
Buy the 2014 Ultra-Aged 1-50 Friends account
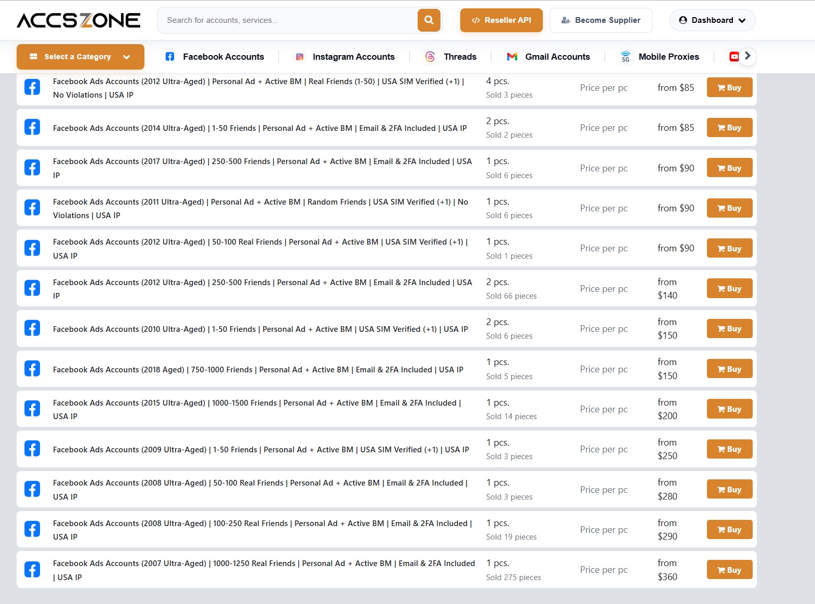coord(729,128)
